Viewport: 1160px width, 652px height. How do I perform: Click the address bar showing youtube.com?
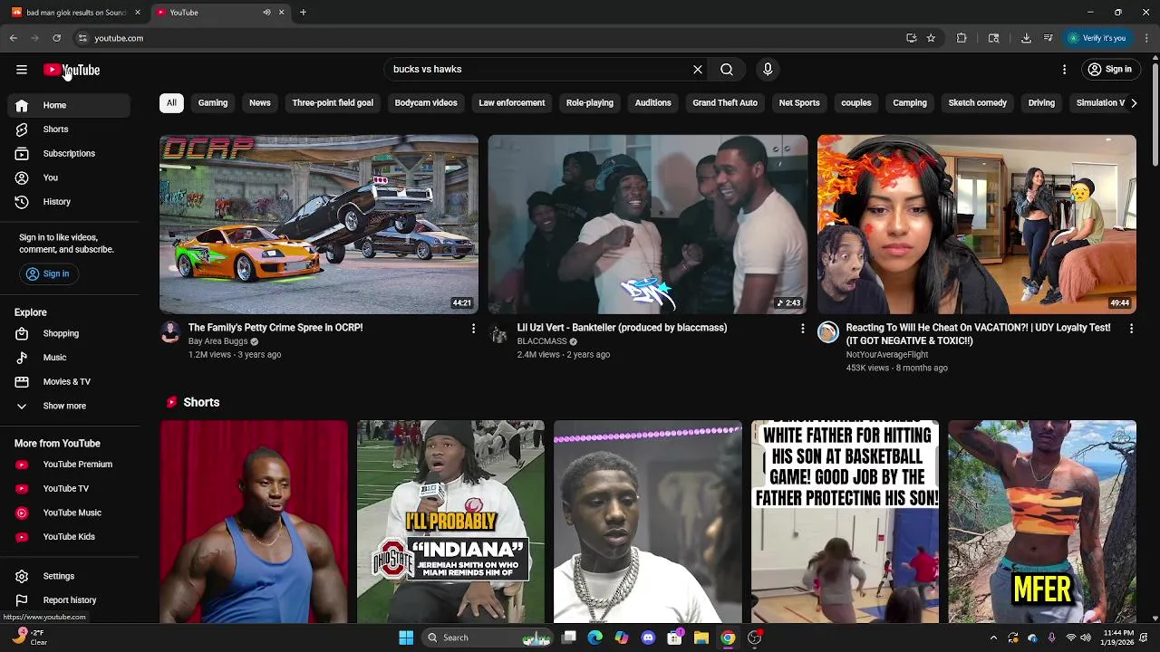tap(489, 38)
